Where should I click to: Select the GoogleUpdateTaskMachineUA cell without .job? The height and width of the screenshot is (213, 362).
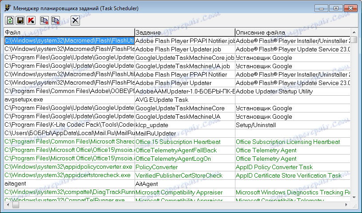[x=185, y=116]
